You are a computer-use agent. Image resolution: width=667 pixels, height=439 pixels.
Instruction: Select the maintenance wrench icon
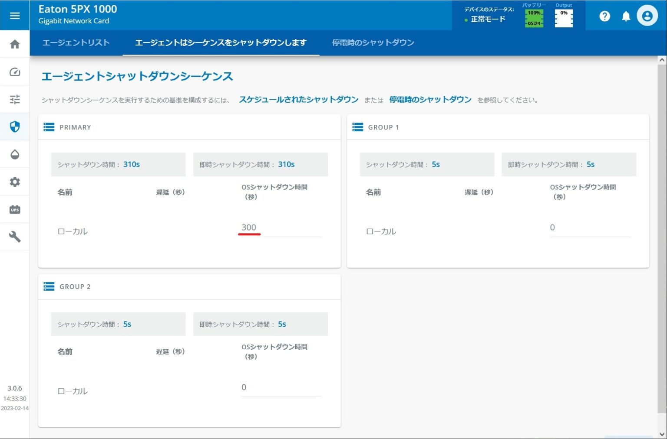15,237
